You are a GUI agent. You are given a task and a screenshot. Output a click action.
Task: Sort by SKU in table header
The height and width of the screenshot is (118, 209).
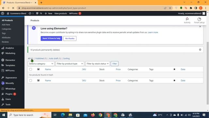(x=84, y=69)
